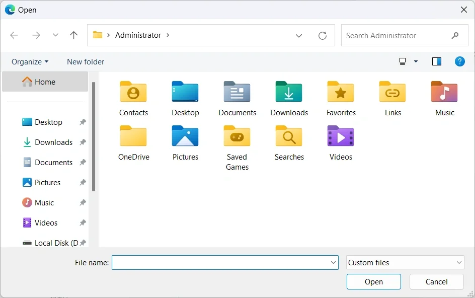Select Downloads in the sidebar
475x298 pixels.
[54, 142]
